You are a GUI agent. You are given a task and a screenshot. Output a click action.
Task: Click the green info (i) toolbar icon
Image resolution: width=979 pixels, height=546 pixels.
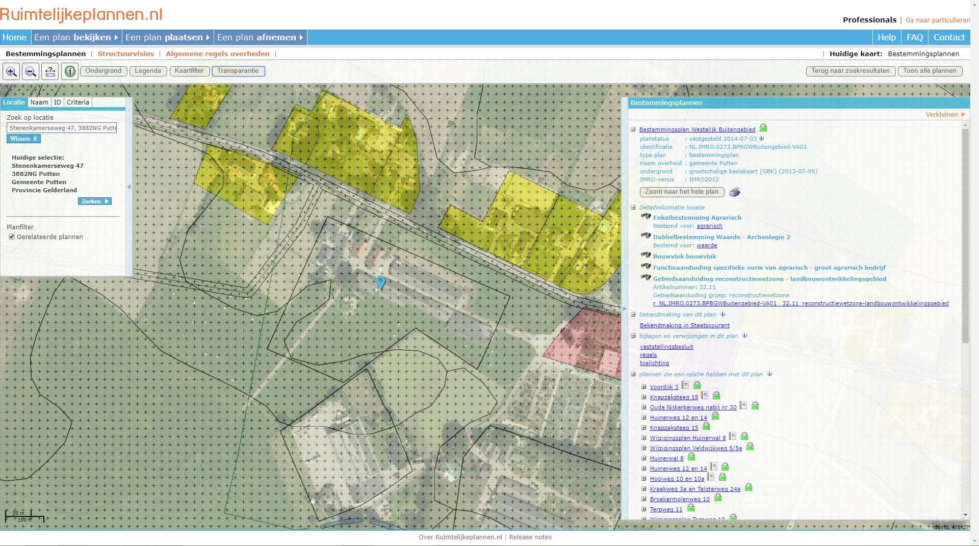(x=69, y=71)
